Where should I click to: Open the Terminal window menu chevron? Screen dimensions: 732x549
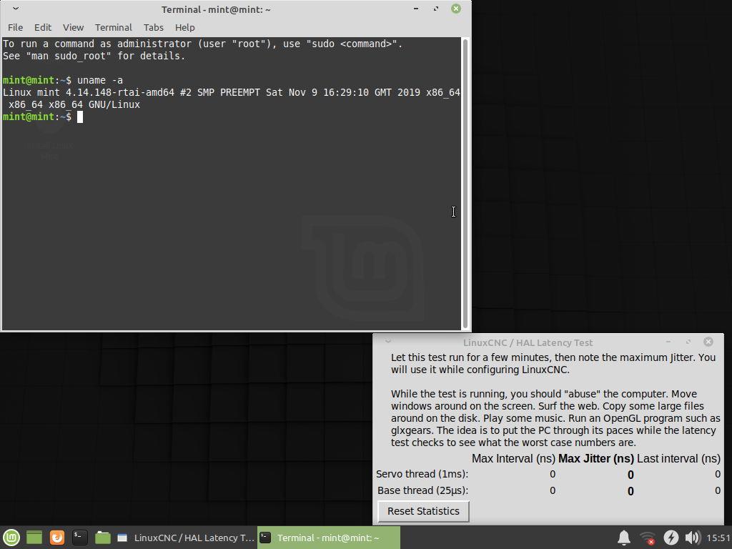tap(16, 9)
